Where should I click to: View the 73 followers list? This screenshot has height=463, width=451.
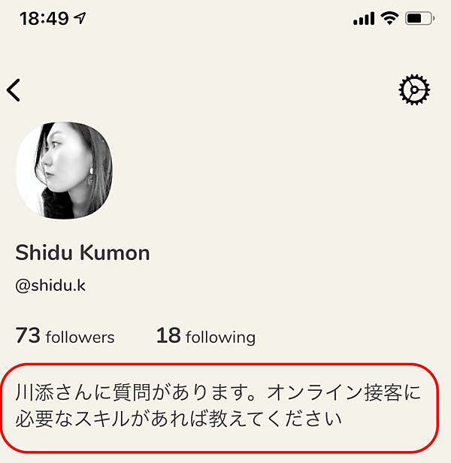[x=65, y=336]
